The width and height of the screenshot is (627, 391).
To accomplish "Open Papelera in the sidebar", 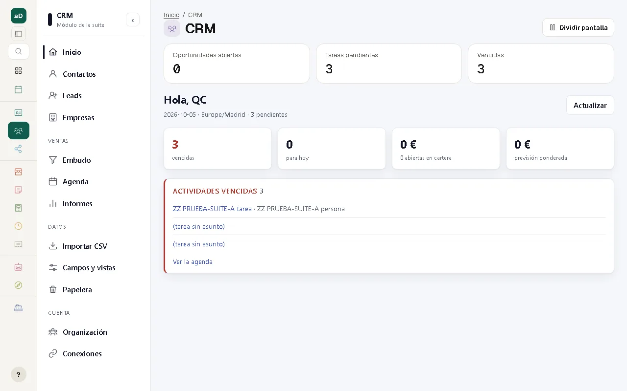I will (94, 289).
